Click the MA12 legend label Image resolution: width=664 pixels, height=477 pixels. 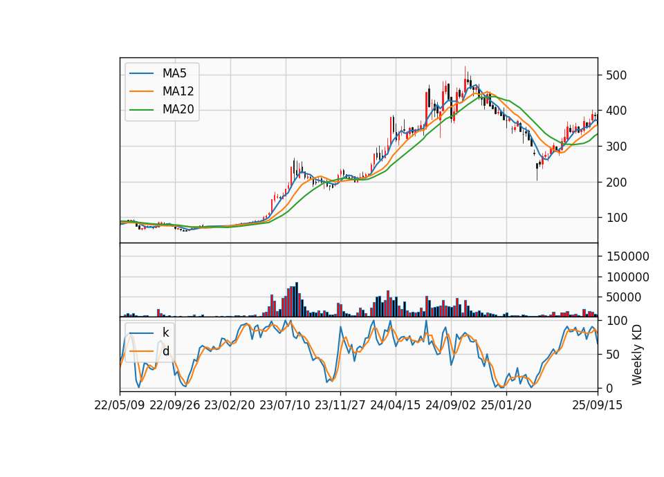pyautogui.click(x=178, y=91)
